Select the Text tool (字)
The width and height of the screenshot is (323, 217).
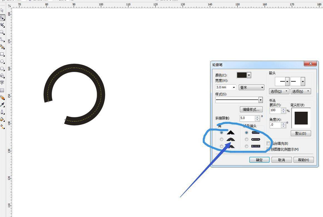[x=2, y=83]
